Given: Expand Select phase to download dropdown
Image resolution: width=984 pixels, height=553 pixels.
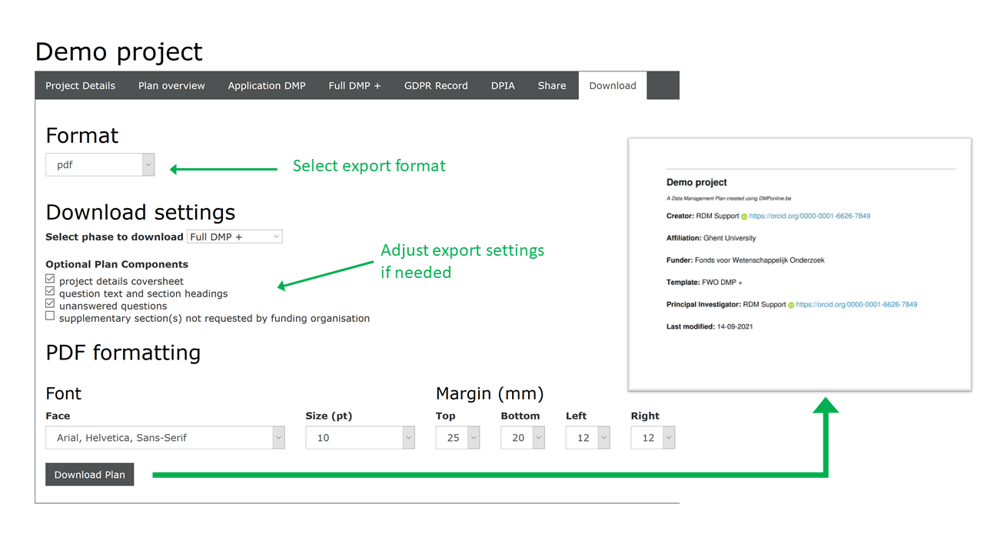Looking at the screenshot, I should click(234, 237).
